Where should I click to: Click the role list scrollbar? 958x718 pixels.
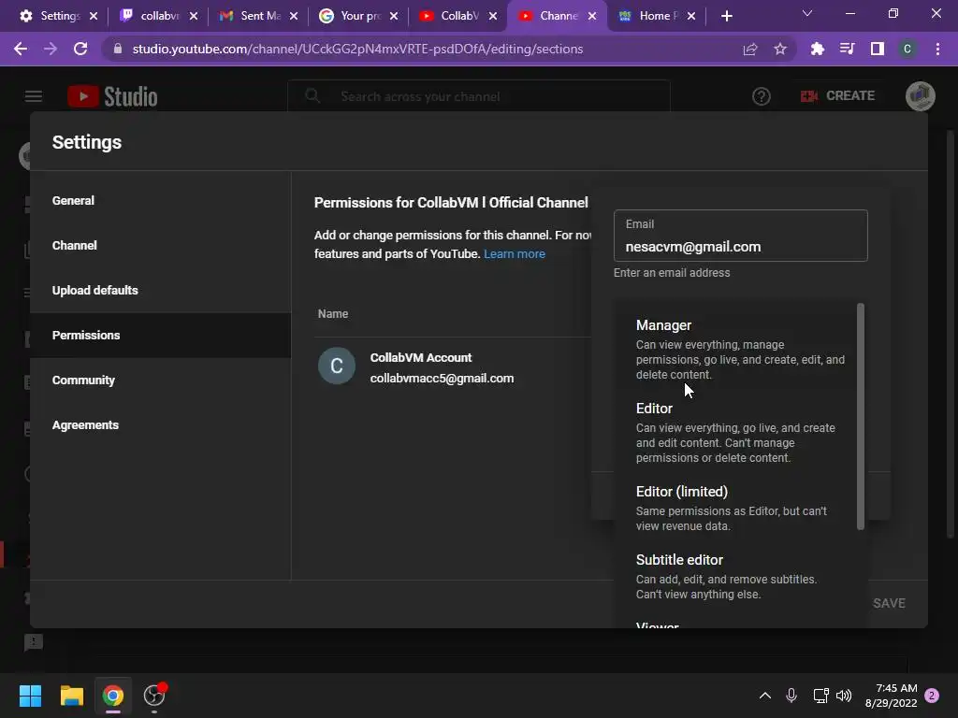(861, 416)
